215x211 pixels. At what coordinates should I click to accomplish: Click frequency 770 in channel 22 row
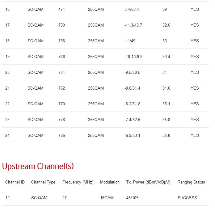[x=61, y=104]
